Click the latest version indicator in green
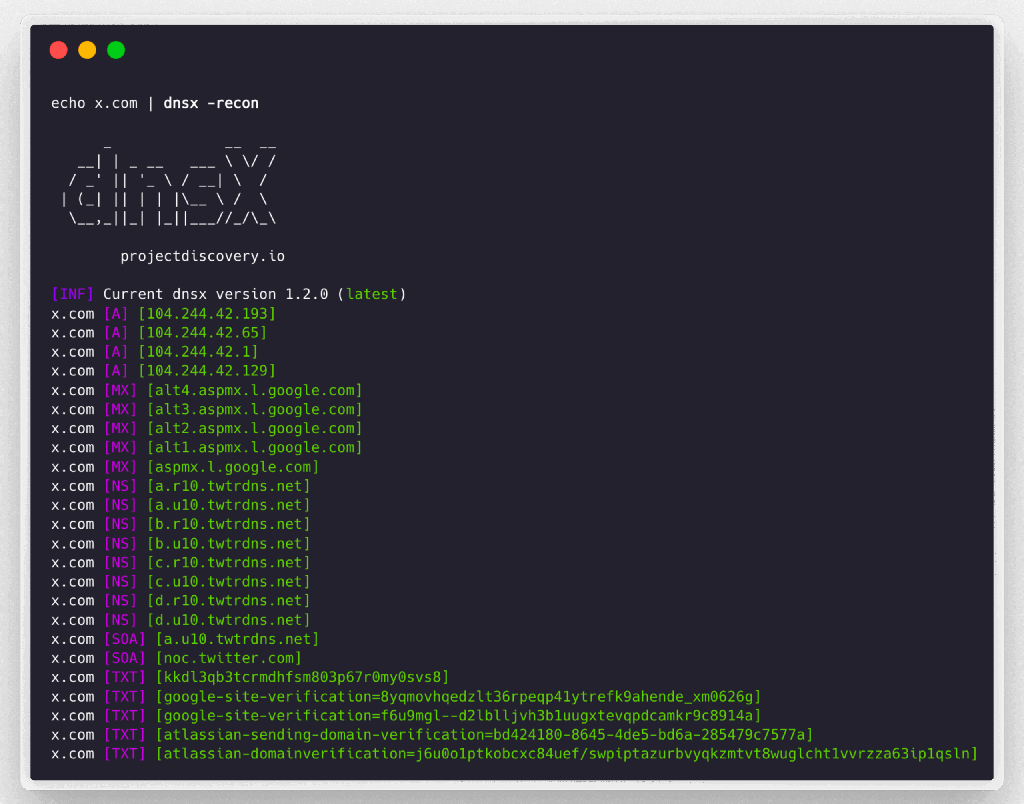This screenshot has height=804, width=1024. (371, 294)
